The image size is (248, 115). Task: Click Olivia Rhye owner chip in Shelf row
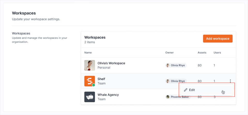click(x=176, y=81)
